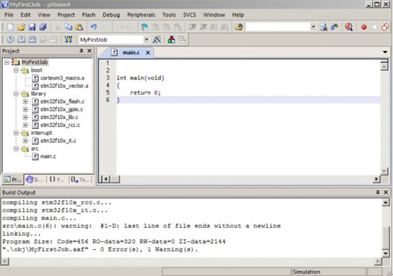Open a file with folder icon
This screenshot has height=276, width=393.
(21, 27)
